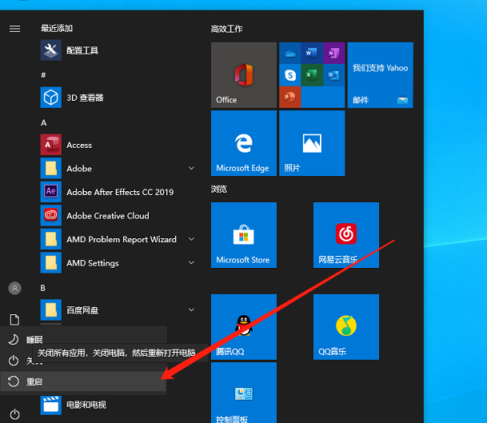This screenshot has height=423, width=487.
Task: Select 关机 shut down in power menu
Action: [x=83, y=361]
